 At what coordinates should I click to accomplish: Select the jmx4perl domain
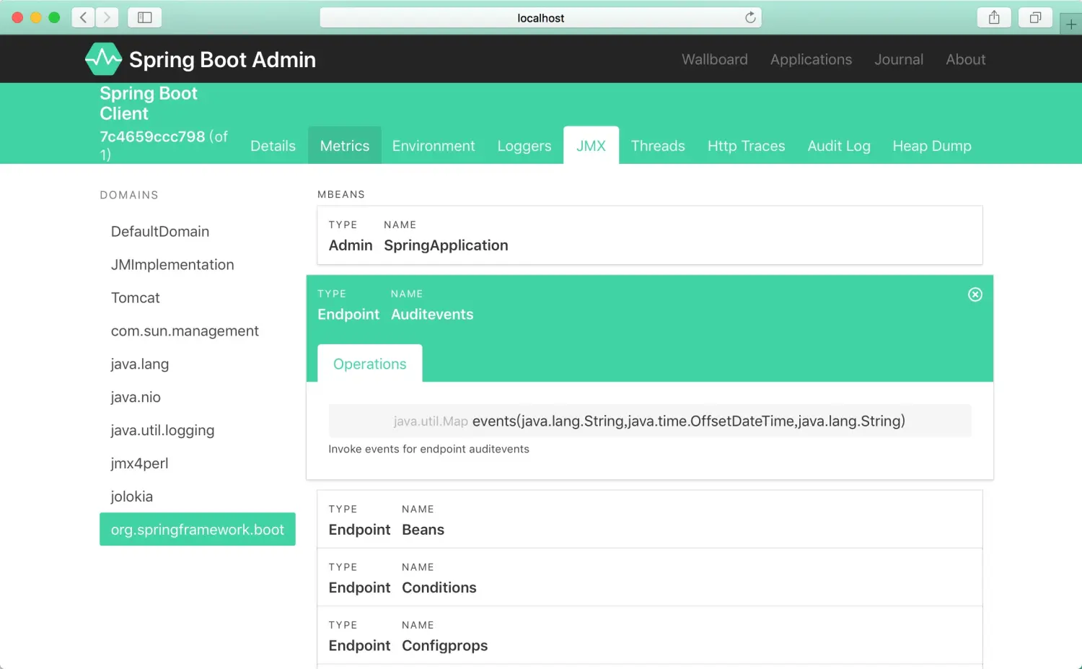198,464
